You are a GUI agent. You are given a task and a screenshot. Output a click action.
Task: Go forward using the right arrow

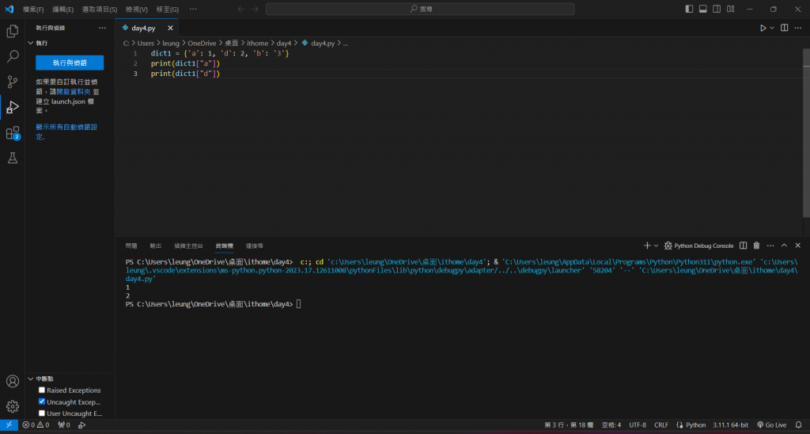(255, 9)
